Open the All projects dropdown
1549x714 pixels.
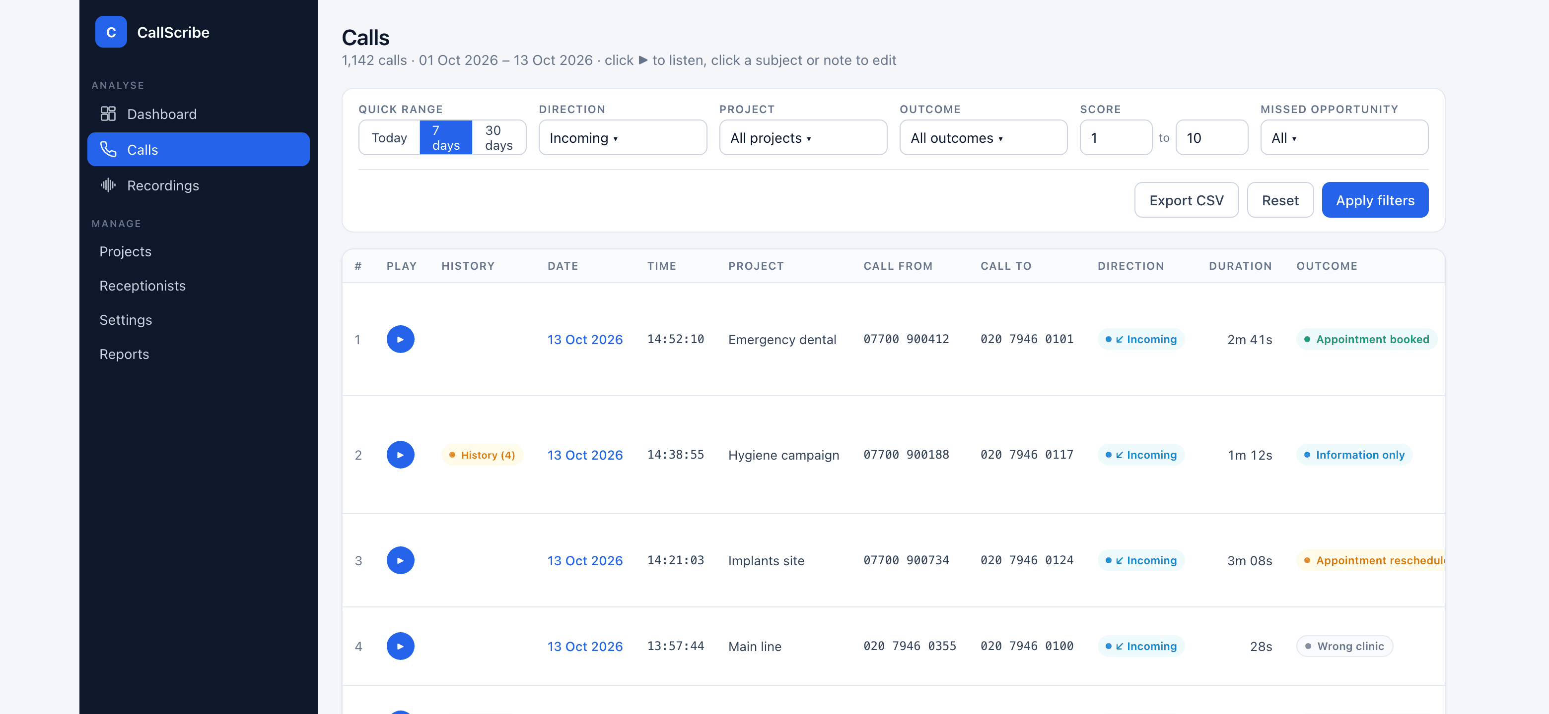pos(803,137)
